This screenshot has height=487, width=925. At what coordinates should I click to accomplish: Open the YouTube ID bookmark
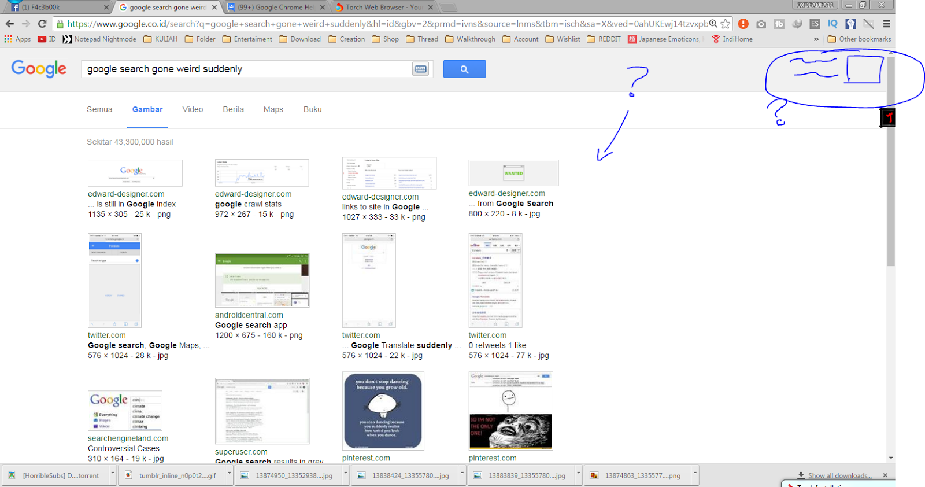[x=47, y=39]
